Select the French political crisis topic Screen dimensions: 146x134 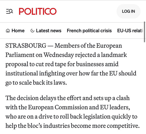tap(89, 31)
